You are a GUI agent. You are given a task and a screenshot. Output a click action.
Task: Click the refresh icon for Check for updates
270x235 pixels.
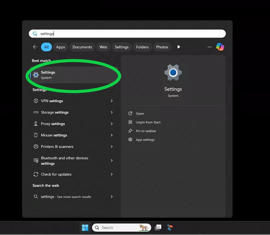point(36,174)
